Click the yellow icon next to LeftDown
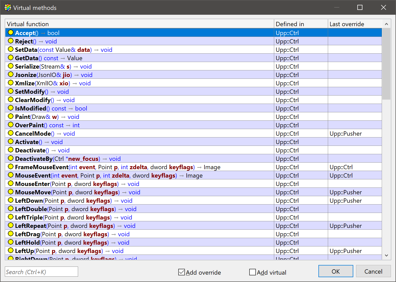The width and height of the screenshot is (396, 282). coord(11,200)
